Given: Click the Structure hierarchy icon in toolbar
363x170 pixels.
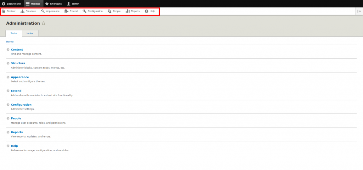Looking at the screenshot, I should (x=23, y=11).
